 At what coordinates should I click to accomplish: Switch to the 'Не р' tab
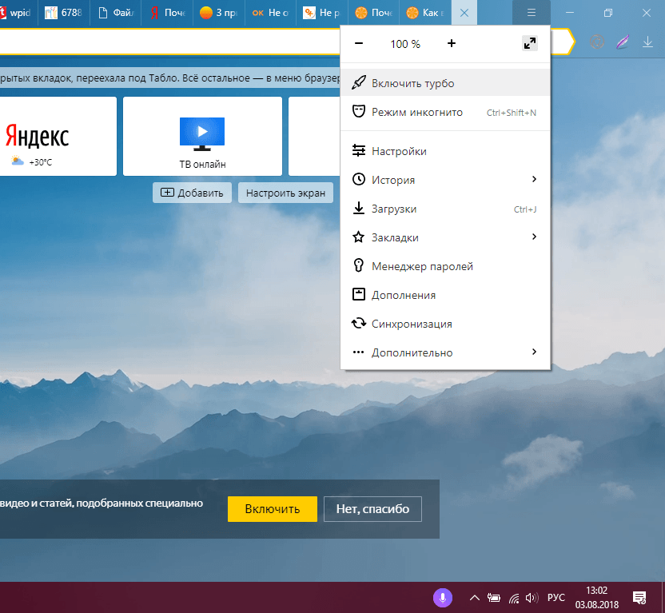pyautogui.click(x=322, y=13)
